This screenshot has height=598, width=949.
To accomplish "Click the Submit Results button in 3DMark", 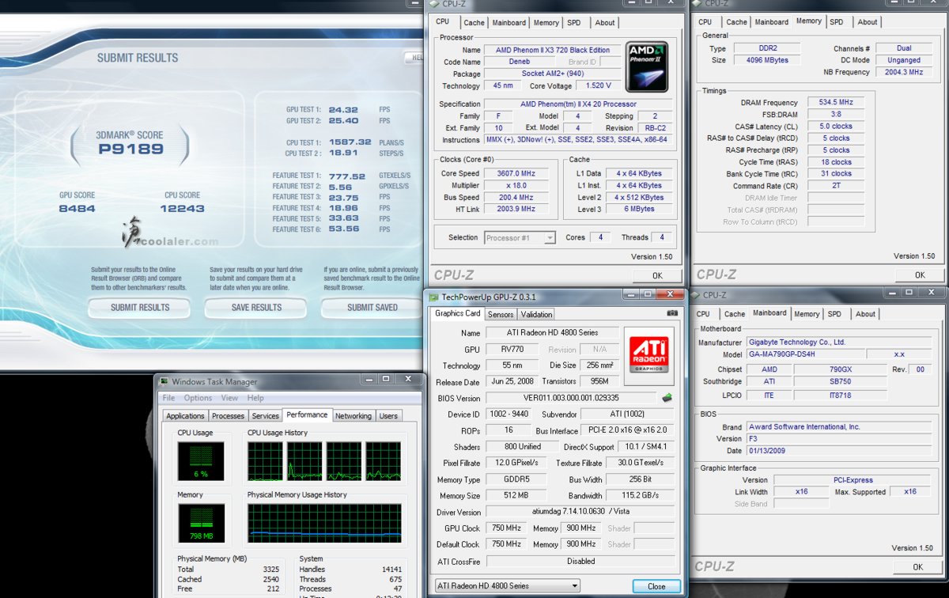I will point(140,308).
